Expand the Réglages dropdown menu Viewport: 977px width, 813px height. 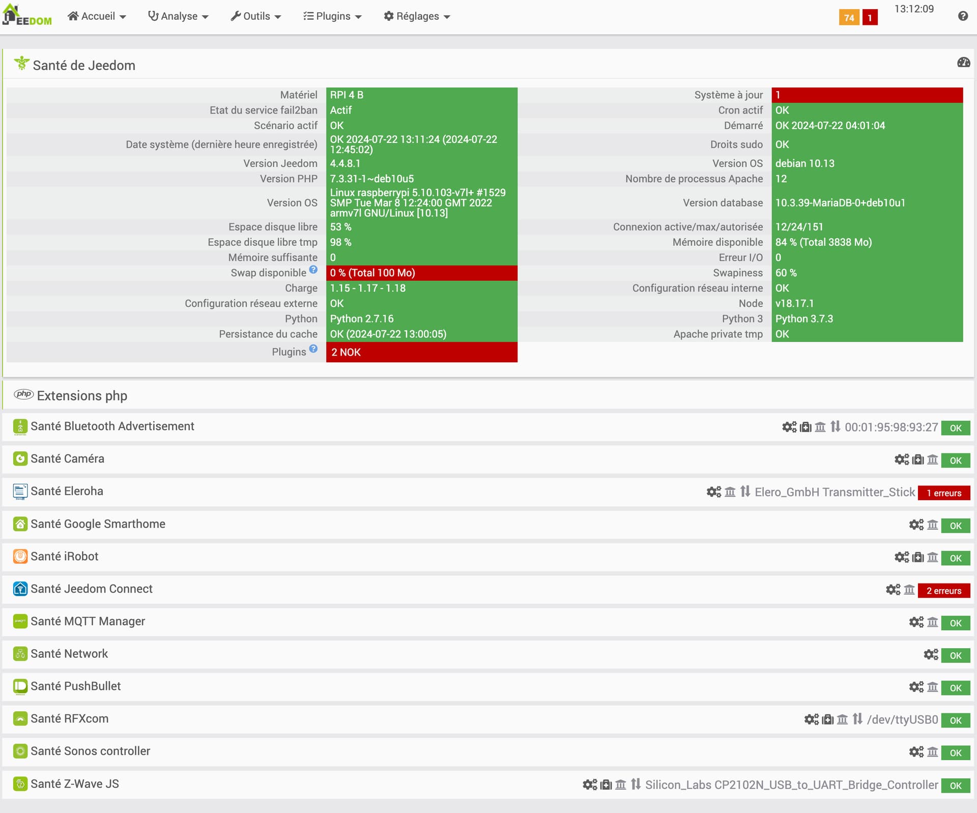pyautogui.click(x=417, y=16)
